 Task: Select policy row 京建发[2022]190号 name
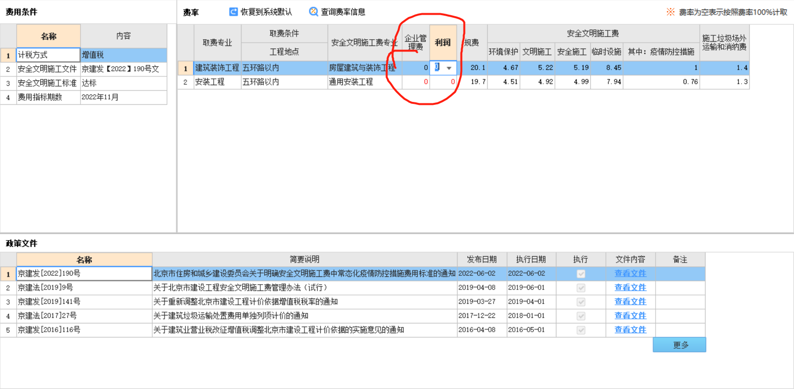pyautogui.click(x=84, y=273)
